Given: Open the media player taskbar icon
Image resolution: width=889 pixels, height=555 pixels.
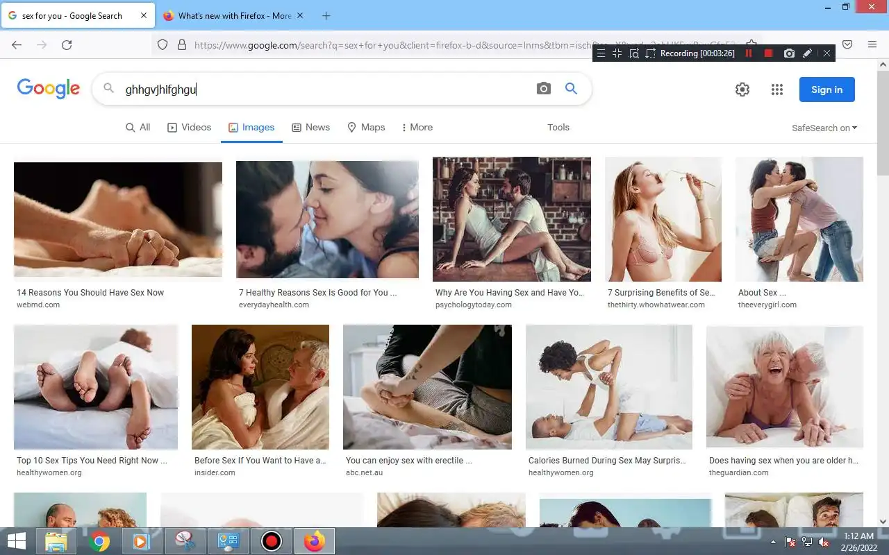Looking at the screenshot, I should pos(141,541).
